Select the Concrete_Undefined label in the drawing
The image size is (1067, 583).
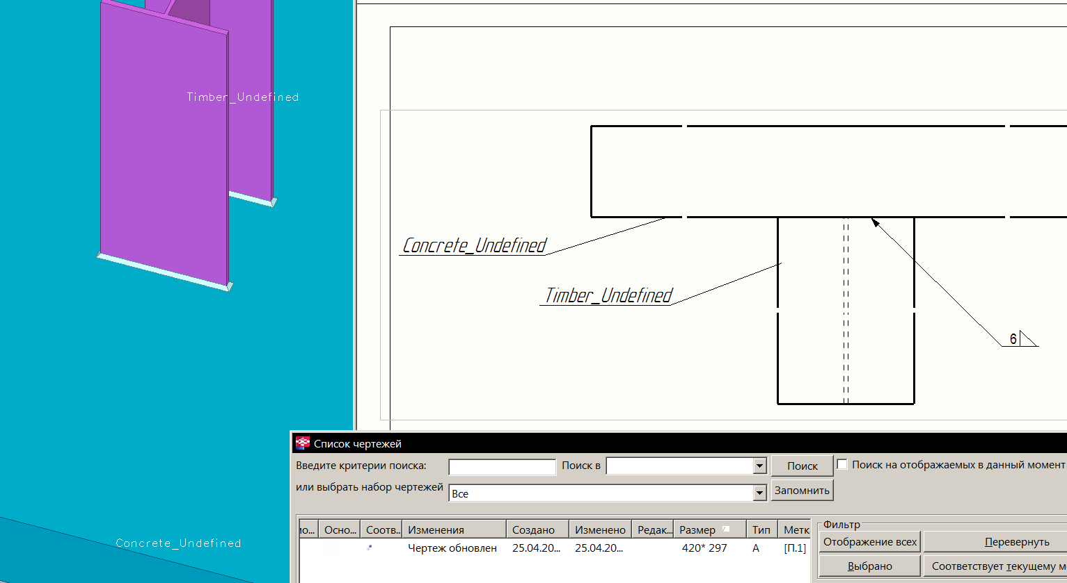(475, 246)
